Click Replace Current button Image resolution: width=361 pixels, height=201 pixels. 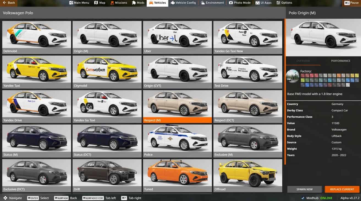[x=342, y=189]
